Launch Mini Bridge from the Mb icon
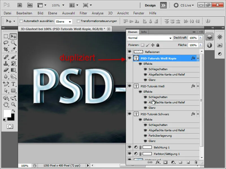 click(30, 5)
